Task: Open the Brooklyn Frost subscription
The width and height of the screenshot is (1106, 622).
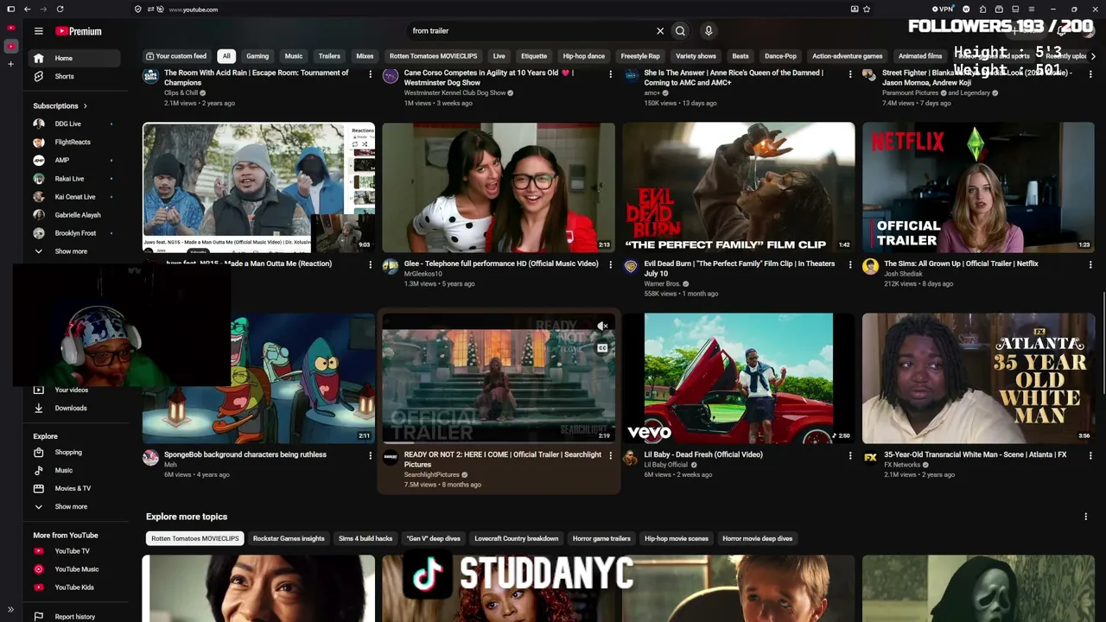Action: pos(73,233)
